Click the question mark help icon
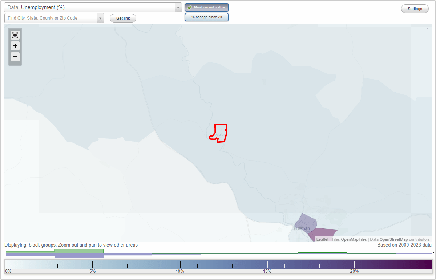436x280 pixels. click(x=433, y=253)
